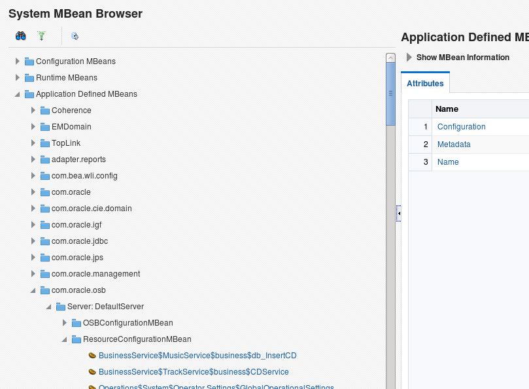
Task: Expand the Runtime MBeans node
Action: click(x=18, y=78)
